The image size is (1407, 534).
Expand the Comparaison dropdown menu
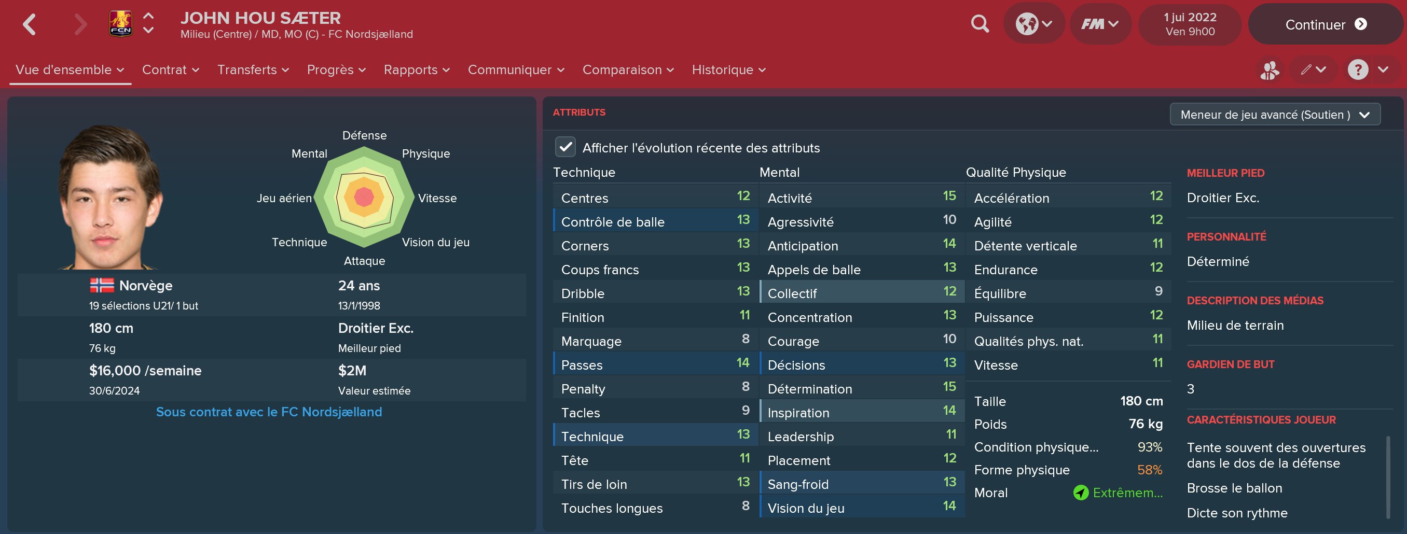(628, 70)
